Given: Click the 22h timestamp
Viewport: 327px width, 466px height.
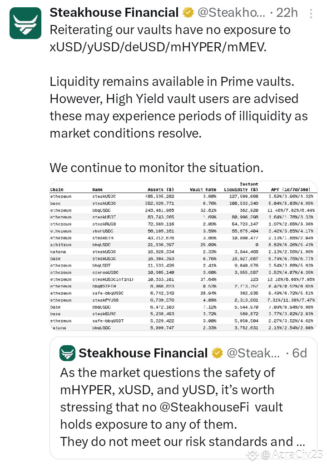Looking at the screenshot, I should [287, 13].
